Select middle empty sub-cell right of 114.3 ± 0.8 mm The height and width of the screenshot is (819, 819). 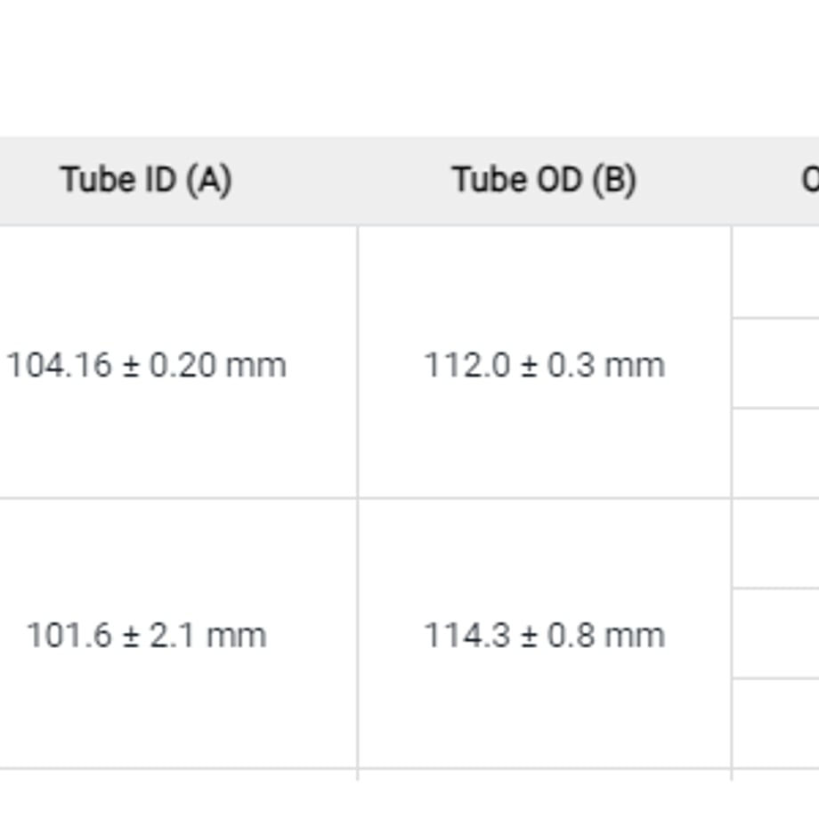775,634
